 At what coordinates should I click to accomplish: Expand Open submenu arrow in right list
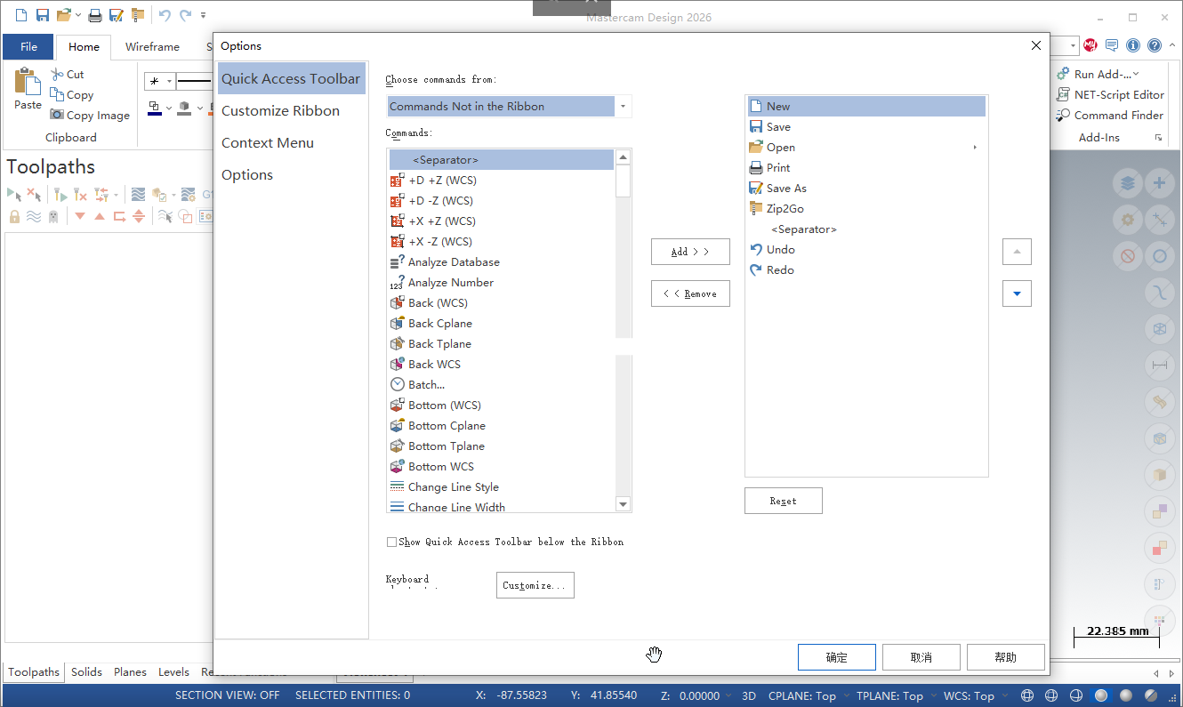(x=976, y=148)
